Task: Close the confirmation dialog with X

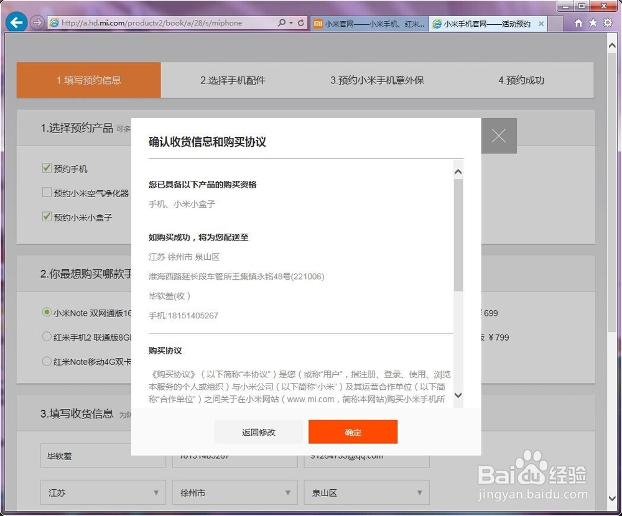Action: click(x=499, y=136)
